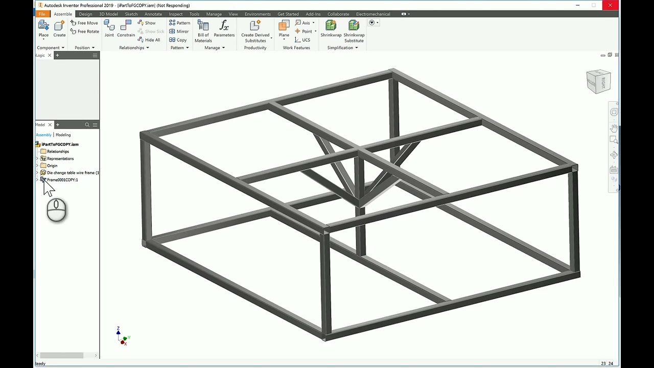Image resolution: width=654 pixels, height=368 pixels.
Task: Select the Origin folder in browser
Action: [x=52, y=166]
